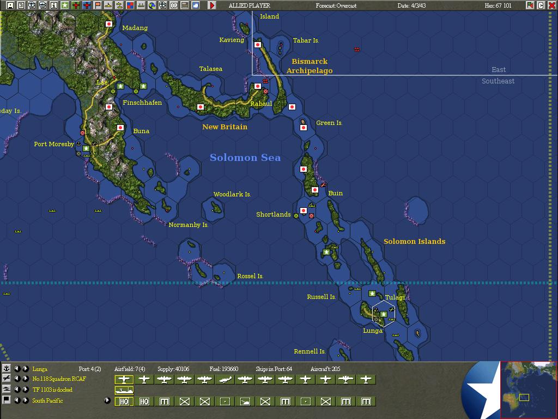Click red plane on green background icon
The width and height of the screenshot is (558, 419).
tap(75, 5)
